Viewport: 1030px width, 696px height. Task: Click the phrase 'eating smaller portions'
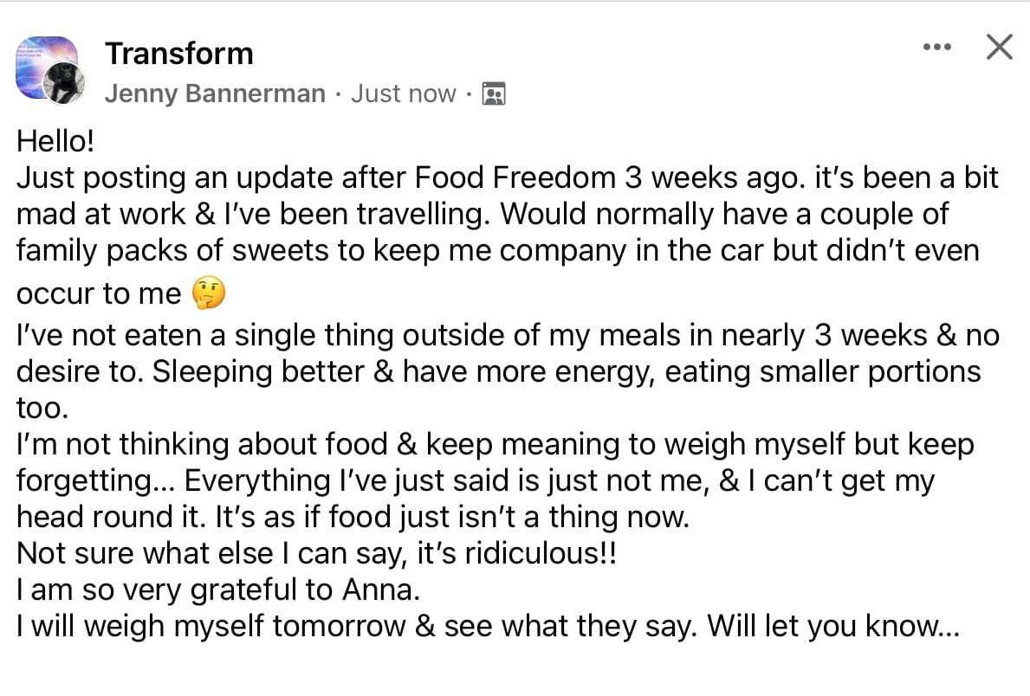point(823,371)
